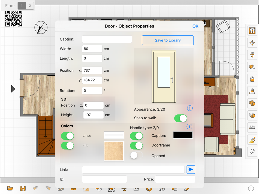Click the 'Handle type: 2/9' label
Screen dimensions: 259x194
coord(144,128)
